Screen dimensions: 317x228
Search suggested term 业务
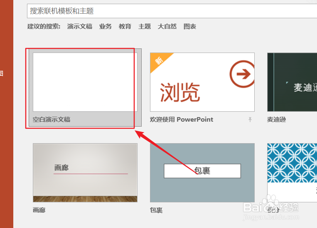tap(106, 26)
